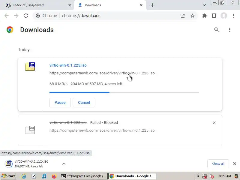Click the muted volume tray icon

[211, 176]
